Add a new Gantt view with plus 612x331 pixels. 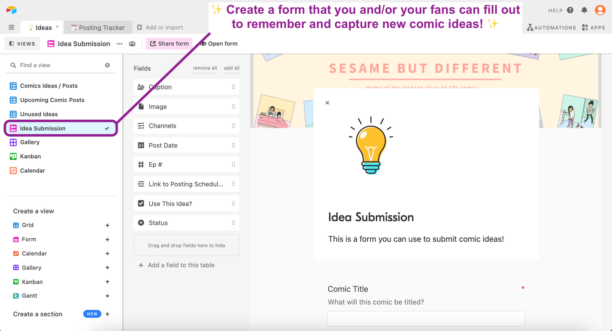(x=107, y=296)
